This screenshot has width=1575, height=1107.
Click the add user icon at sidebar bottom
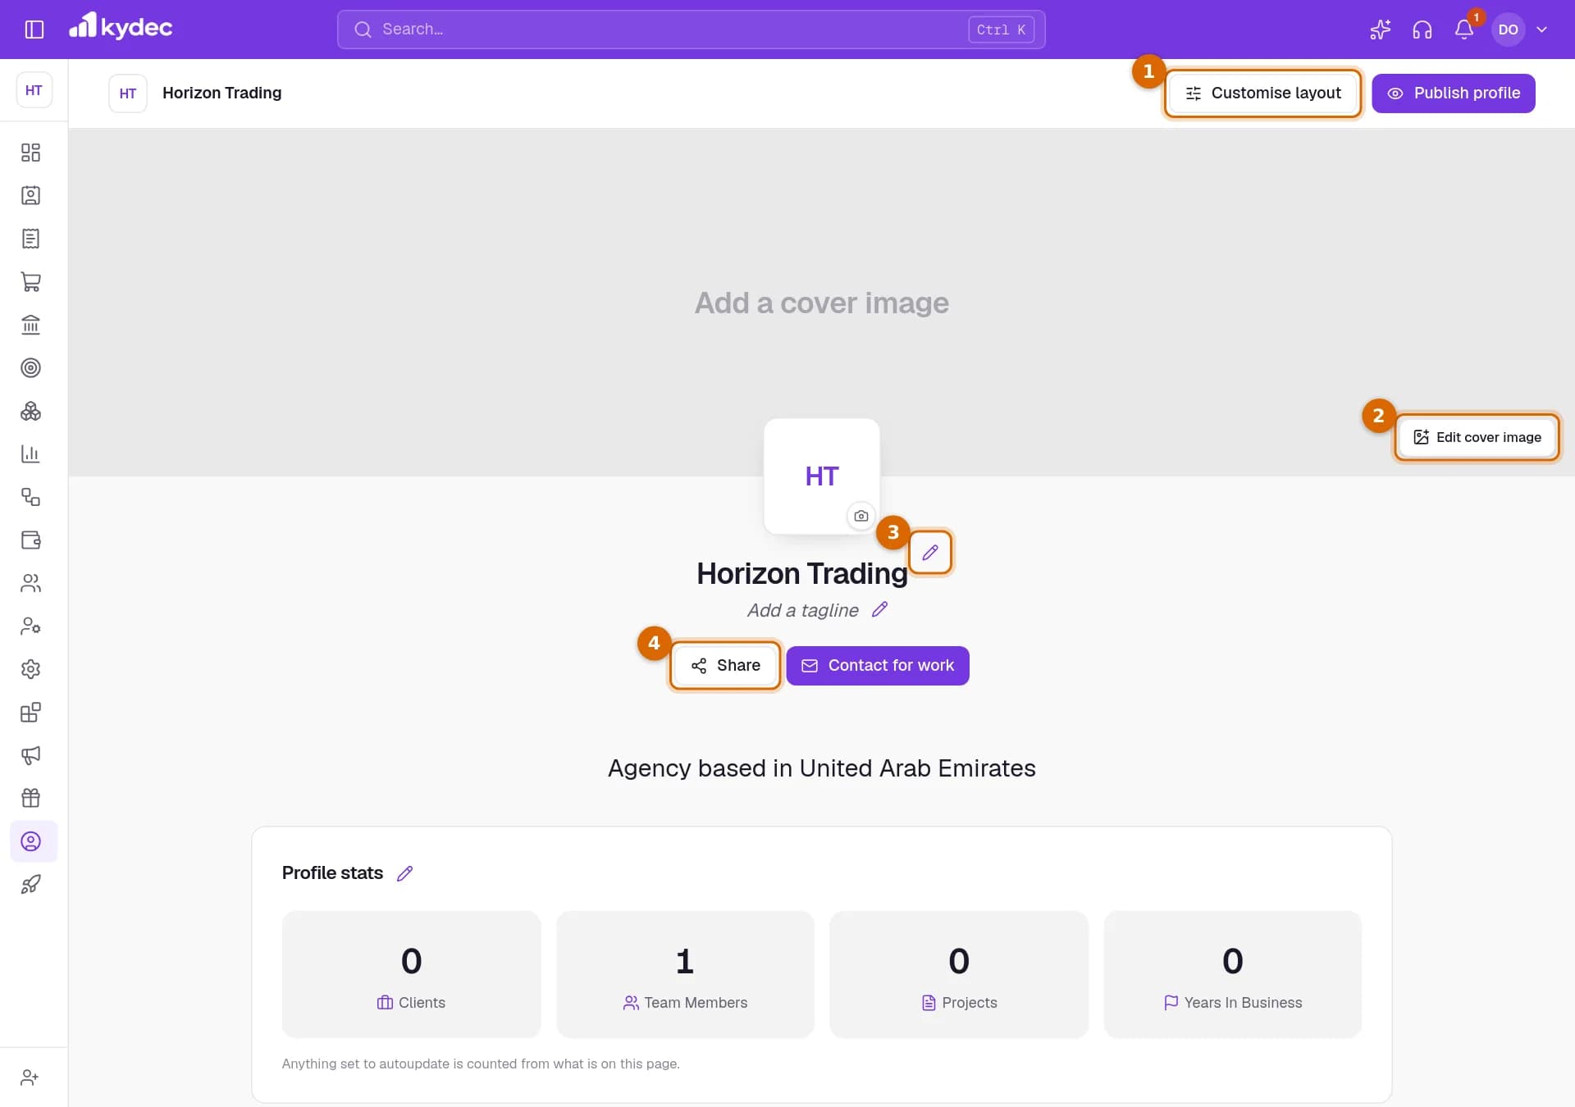click(30, 1077)
